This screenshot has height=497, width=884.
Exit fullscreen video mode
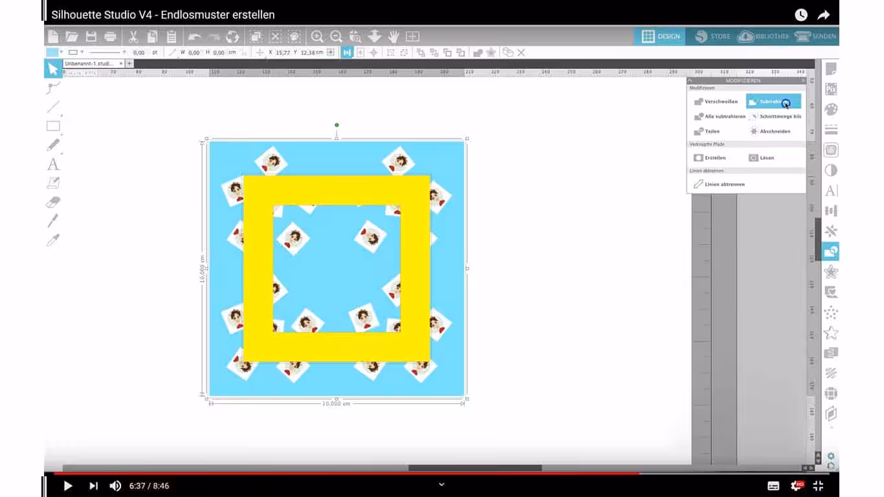[x=818, y=486]
